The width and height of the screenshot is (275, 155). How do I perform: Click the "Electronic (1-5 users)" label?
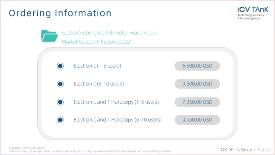coord(97,66)
